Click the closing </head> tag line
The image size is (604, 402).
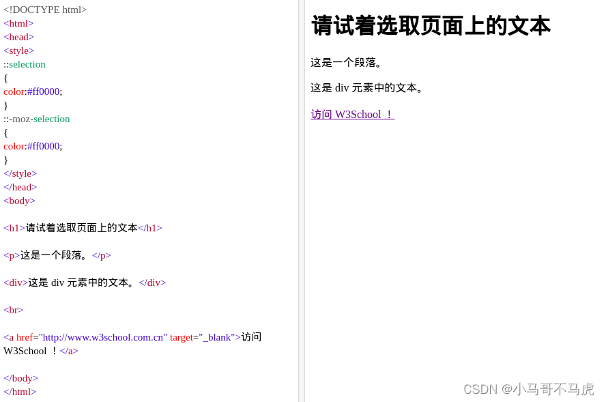click(x=20, y=187)
